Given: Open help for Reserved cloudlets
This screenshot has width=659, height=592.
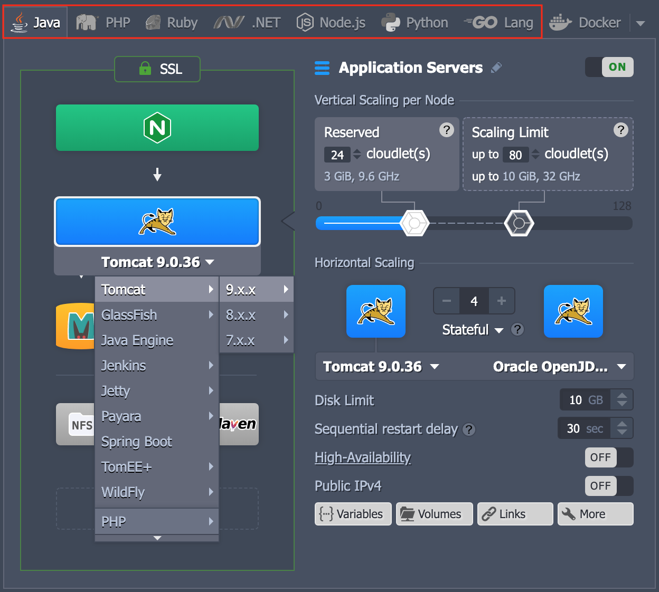Looking at the screenshot, I should click(x=447, y=130).
